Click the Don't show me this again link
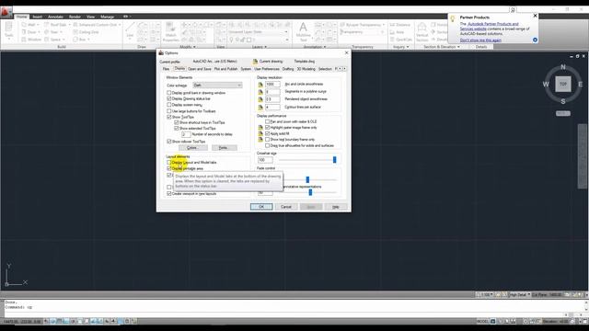 point(480,40)
